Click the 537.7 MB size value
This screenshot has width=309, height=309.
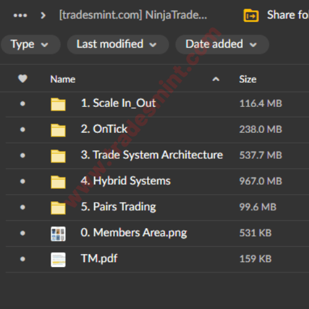(261, 155)
